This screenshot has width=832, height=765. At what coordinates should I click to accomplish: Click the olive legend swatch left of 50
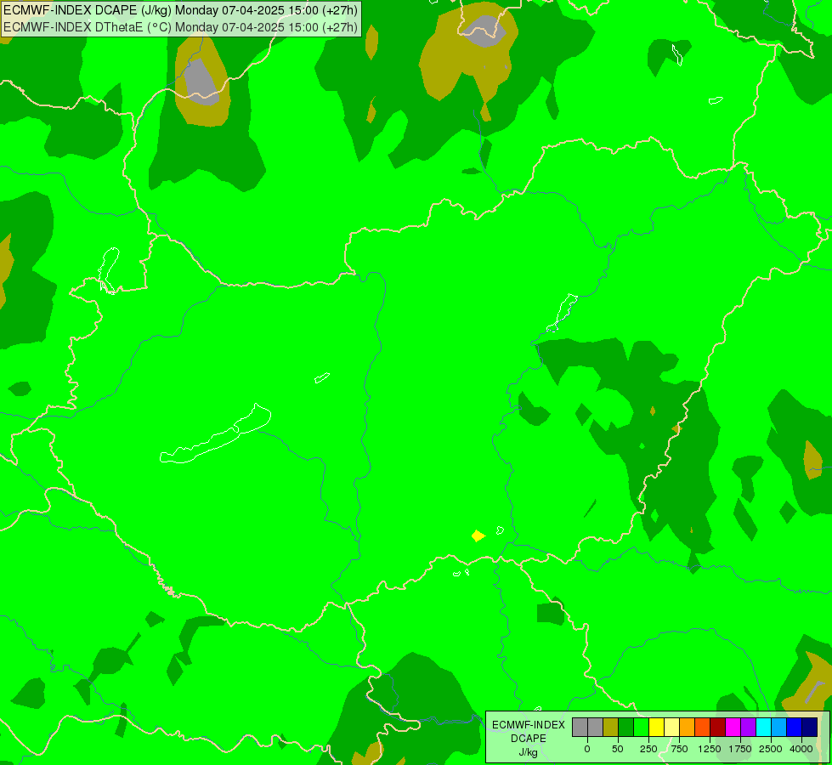pos(610,727)
